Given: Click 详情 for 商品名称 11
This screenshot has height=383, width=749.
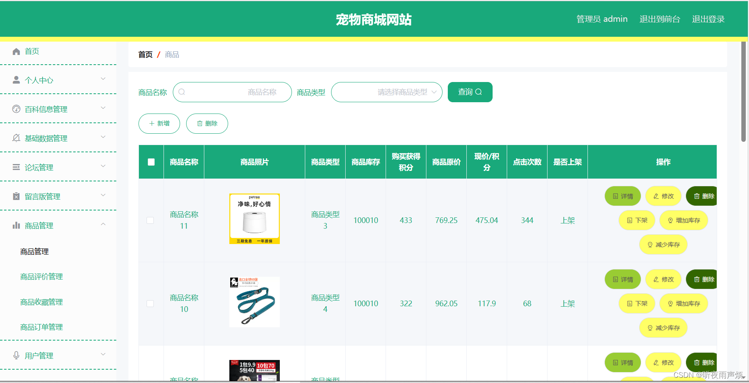Looking at the screenshot, I should click(x=623, y=196).
